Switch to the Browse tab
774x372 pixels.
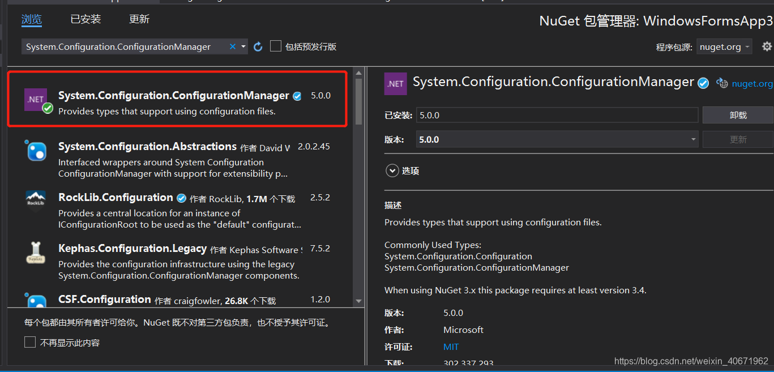32,19
